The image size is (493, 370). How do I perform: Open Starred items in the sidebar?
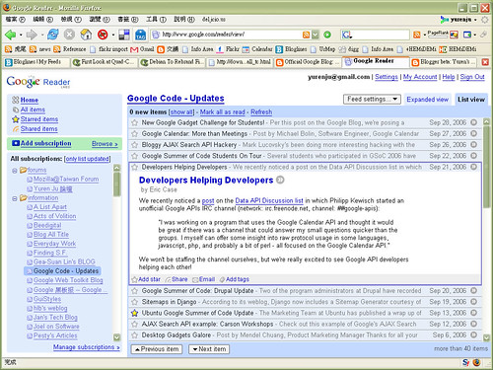[x=39, y=119]
